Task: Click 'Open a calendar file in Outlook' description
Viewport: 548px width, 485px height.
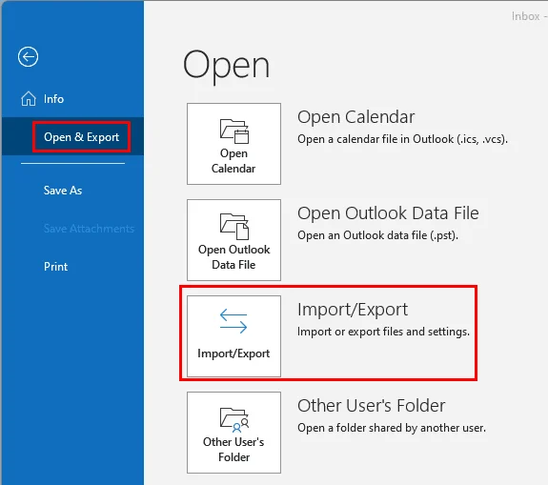Action: coord(402,139)
